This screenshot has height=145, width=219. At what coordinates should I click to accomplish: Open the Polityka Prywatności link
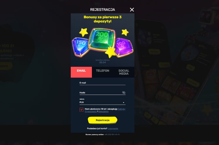[105, 110]
